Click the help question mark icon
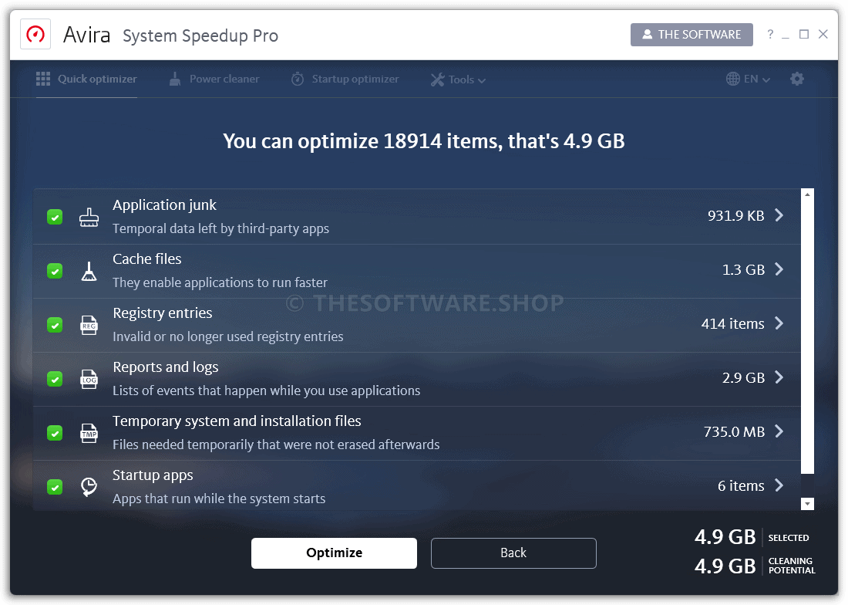This screenshot has width=848, height=605. coord(770,35)
